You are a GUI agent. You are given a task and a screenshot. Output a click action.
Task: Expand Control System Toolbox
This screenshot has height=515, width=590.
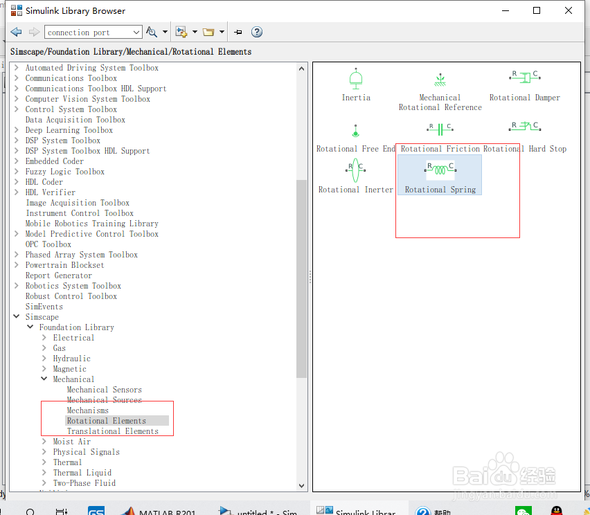click(x=16, y=109)
